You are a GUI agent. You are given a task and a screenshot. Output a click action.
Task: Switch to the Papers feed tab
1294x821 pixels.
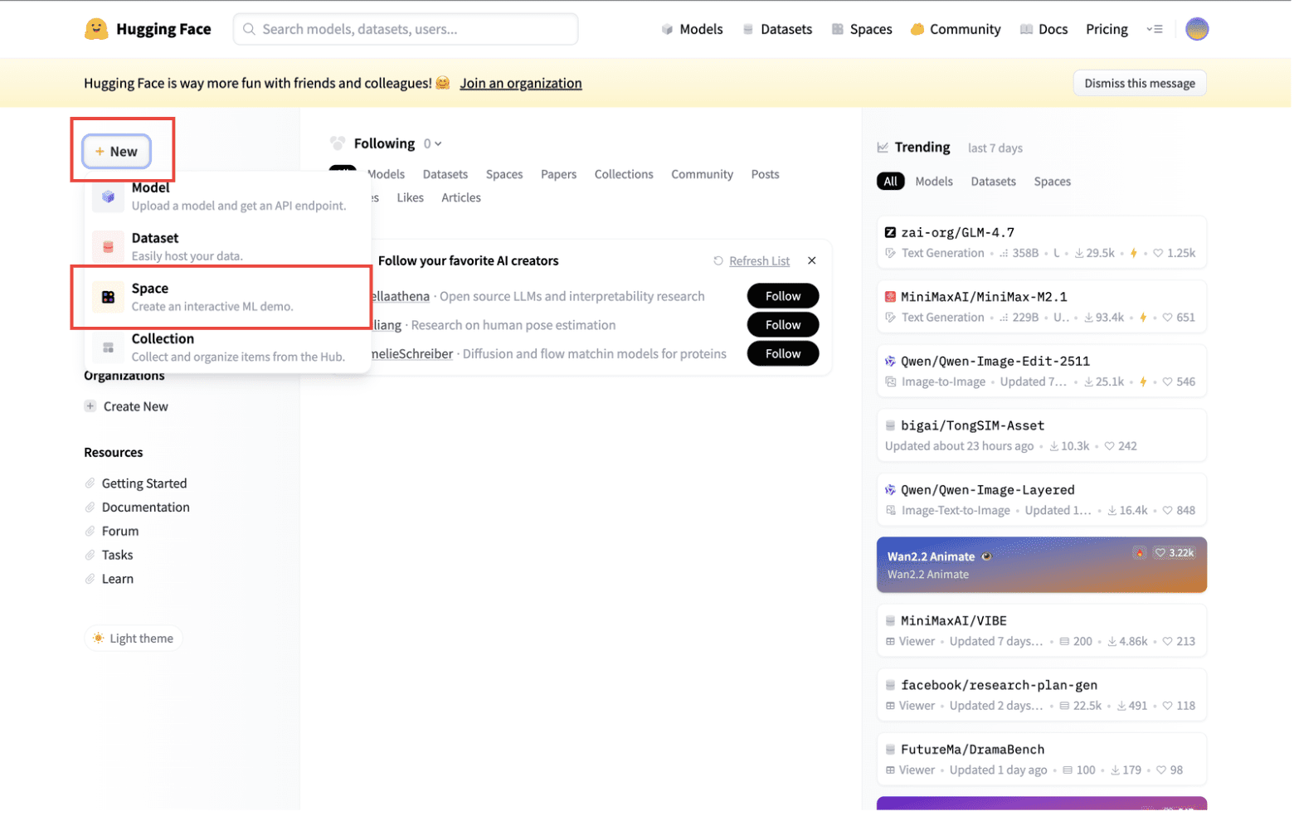(x=560, y=175)
